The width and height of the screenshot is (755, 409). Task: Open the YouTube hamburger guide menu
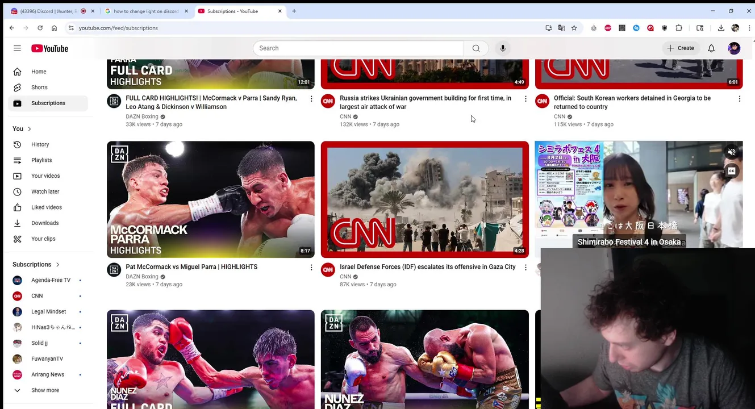tap(17, 48)
